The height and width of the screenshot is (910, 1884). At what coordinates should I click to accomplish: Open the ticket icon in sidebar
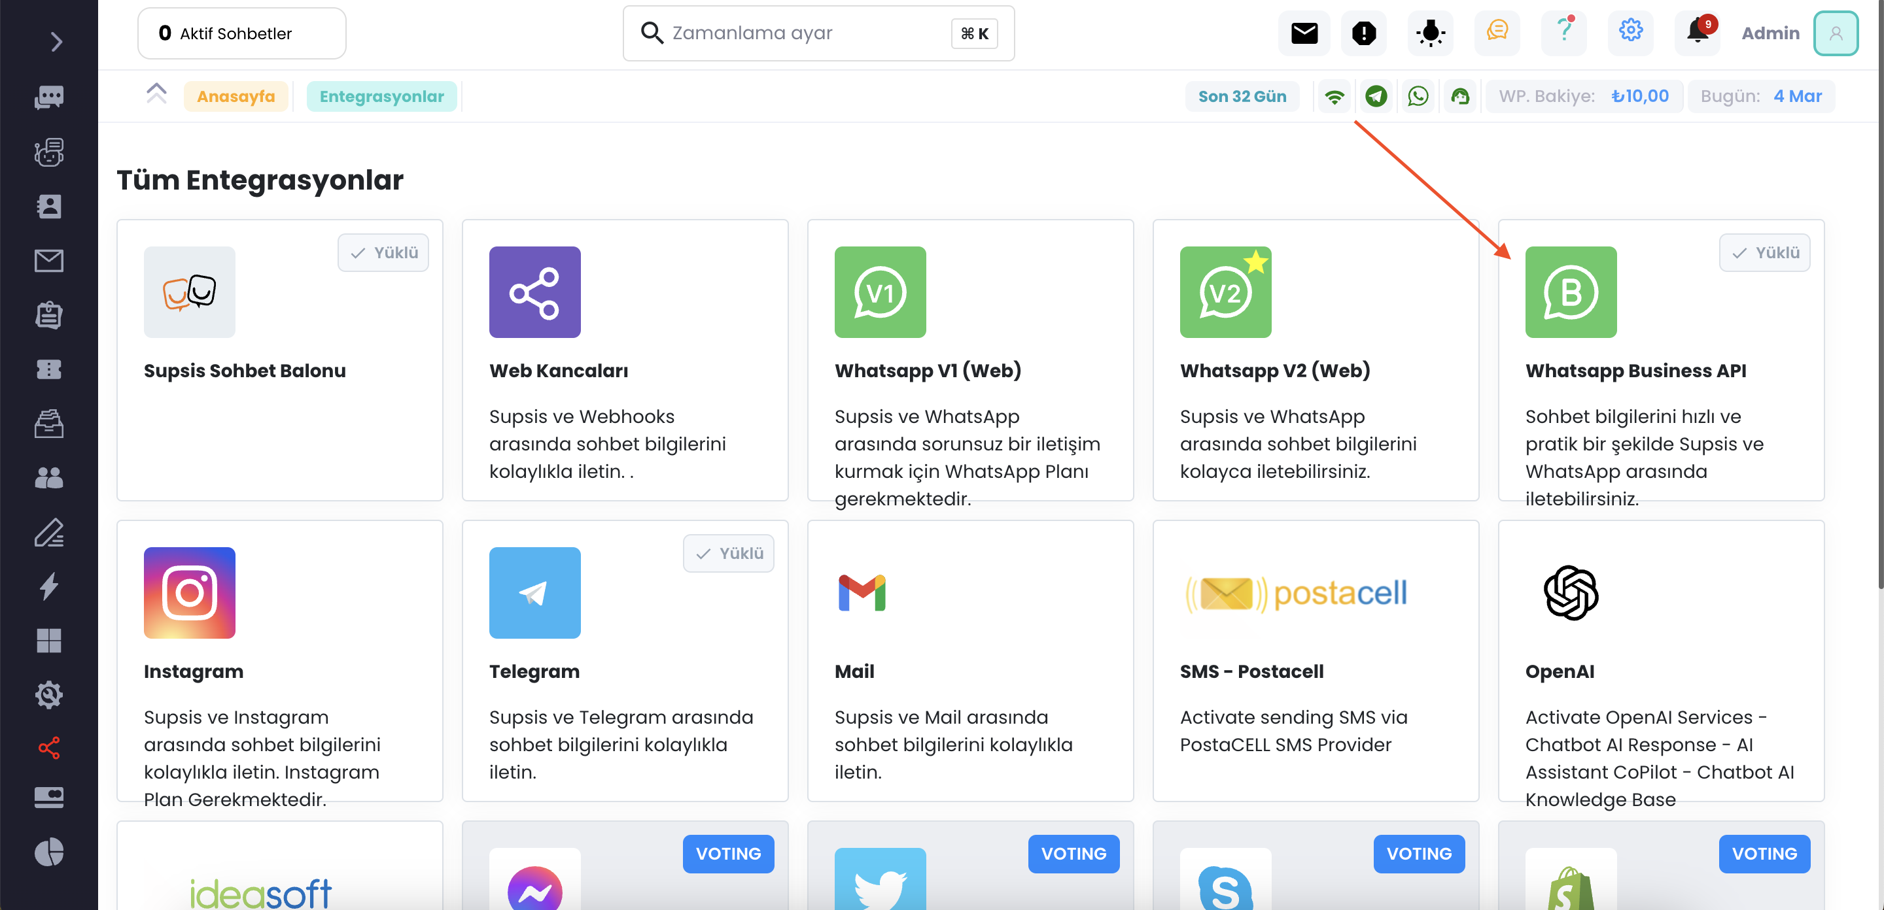(49, 369)
